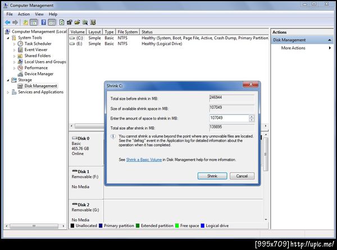Decrease shrink amount with down spinner arrow

(x=252, y=120)
